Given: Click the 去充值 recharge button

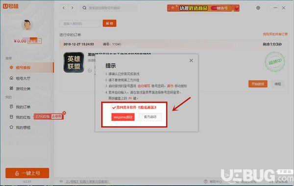Looking at the screenshot, I should [x=34, y=41].
